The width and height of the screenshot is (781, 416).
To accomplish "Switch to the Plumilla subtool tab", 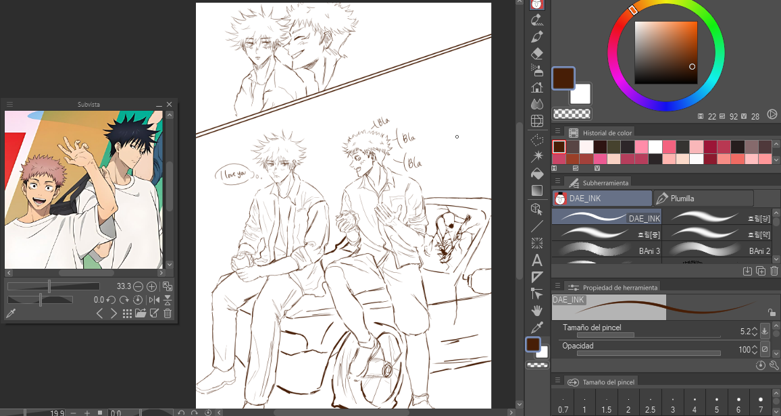I will [703, 198].
